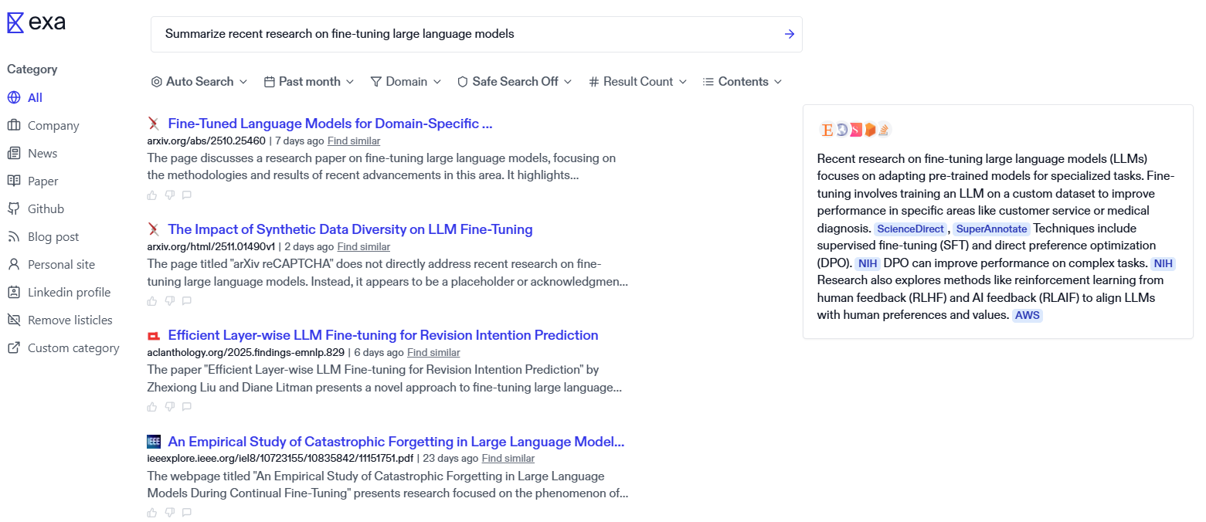Select the News category

click(42, 154)
